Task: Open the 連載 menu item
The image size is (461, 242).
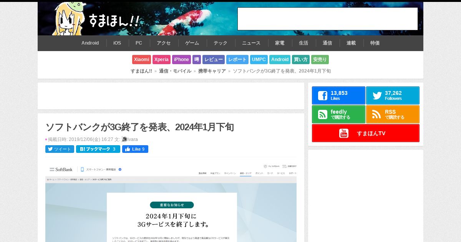Action: [x=351, y=43]
